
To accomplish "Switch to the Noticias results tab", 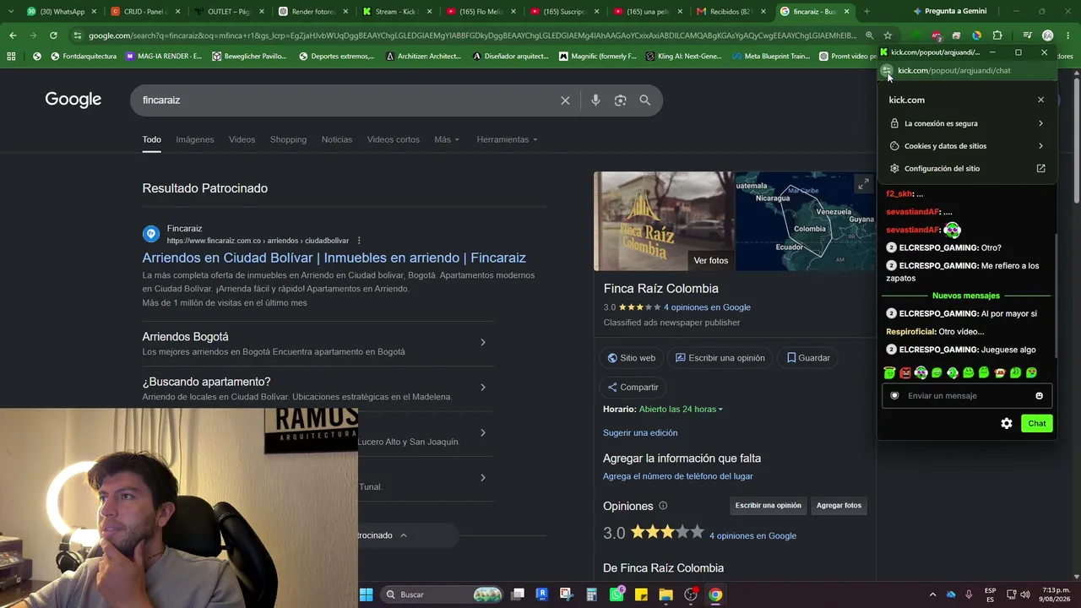I will (x=337, y=139).
